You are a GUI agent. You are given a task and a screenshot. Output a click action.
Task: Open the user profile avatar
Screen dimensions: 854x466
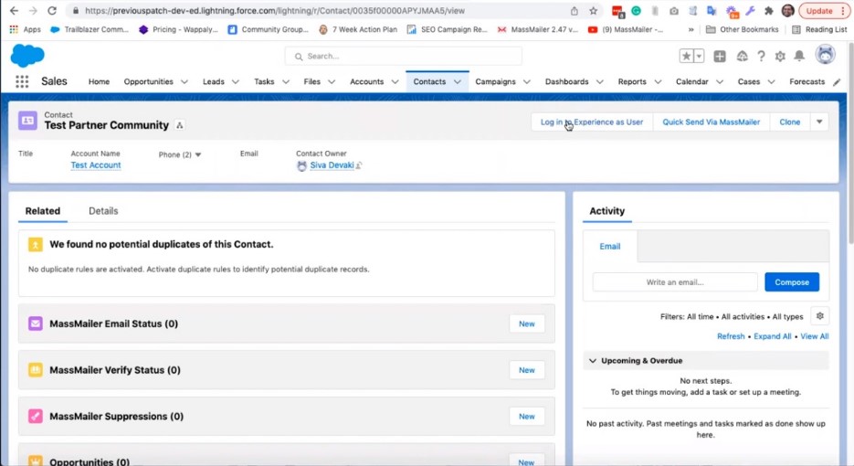pos(825,55)
